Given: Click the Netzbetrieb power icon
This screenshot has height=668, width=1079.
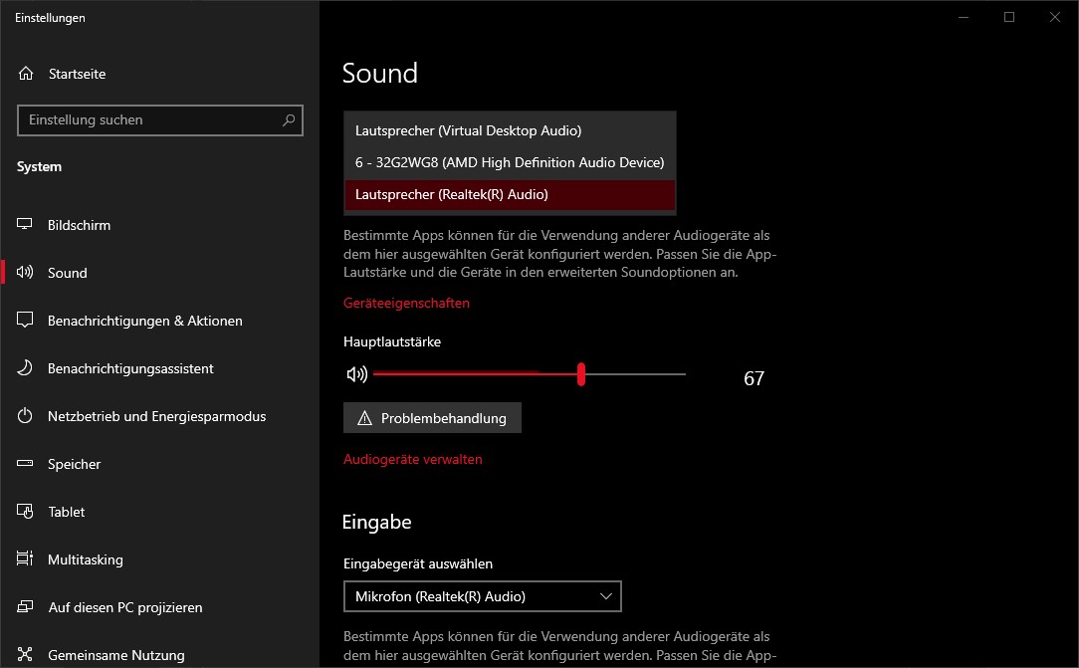Looking at the screenshot, I should pyautogui.click(x=26, y=416).
